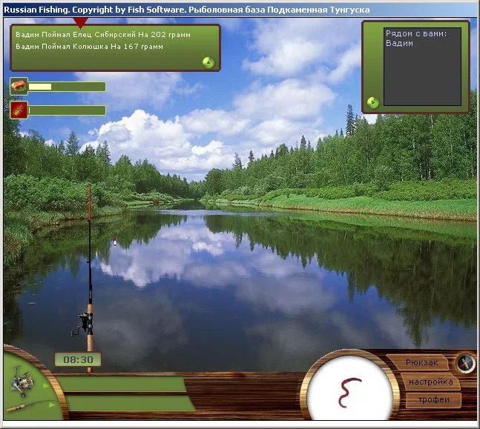
Task: Collapse the nearby players panel
Action: [x=373, y=102]
